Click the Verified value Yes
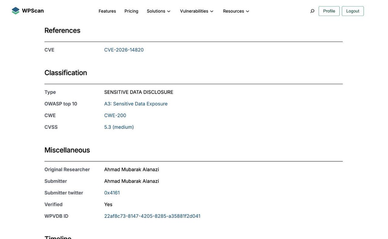 pyautogui.click(x=108, y=205)
